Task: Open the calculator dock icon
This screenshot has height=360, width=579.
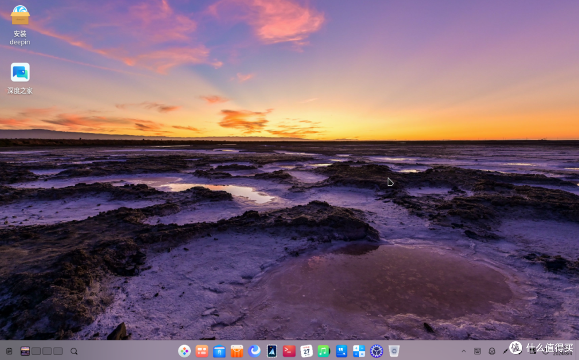Action: 359,351
